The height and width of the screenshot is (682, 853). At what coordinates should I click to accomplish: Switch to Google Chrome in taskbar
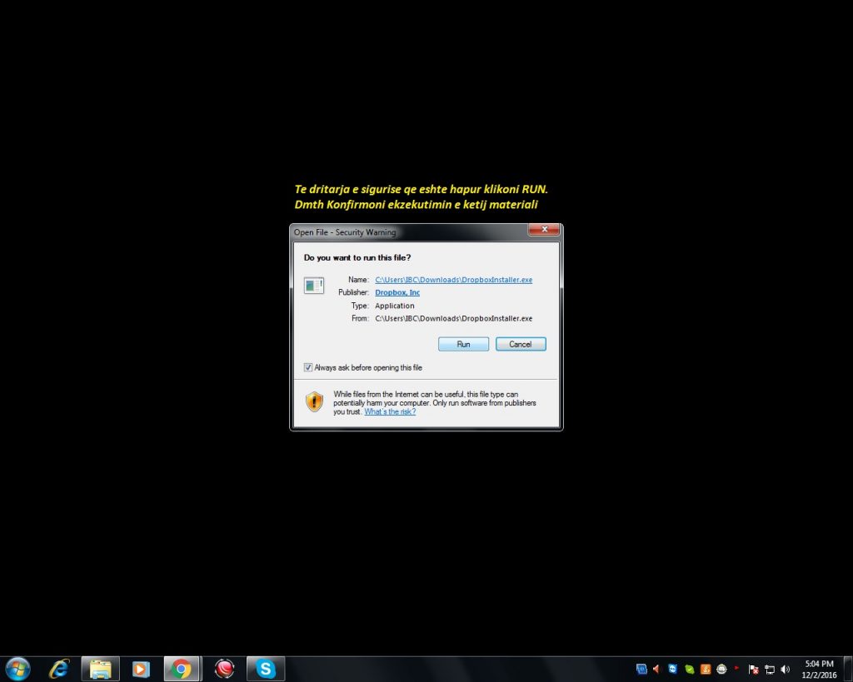pos(182,669)
